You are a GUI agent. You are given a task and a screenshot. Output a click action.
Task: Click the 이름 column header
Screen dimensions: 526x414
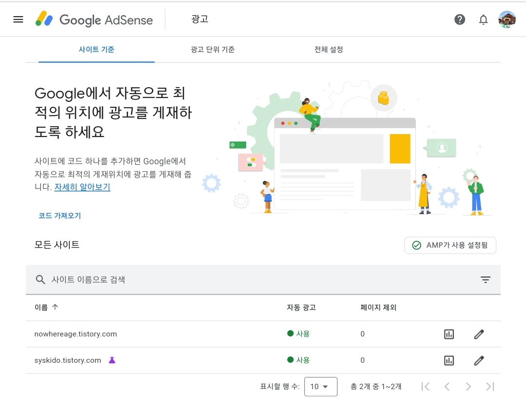(x=41, y=307)
